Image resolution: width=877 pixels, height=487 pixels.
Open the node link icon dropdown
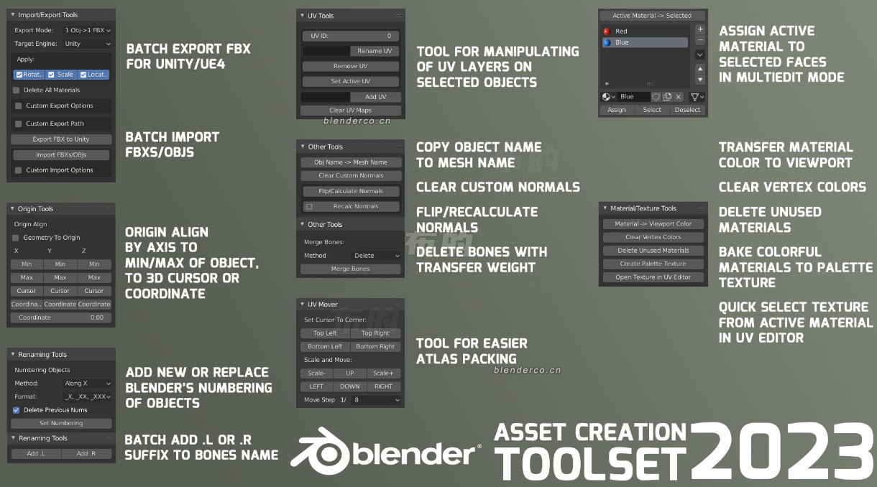coord(697,96)
